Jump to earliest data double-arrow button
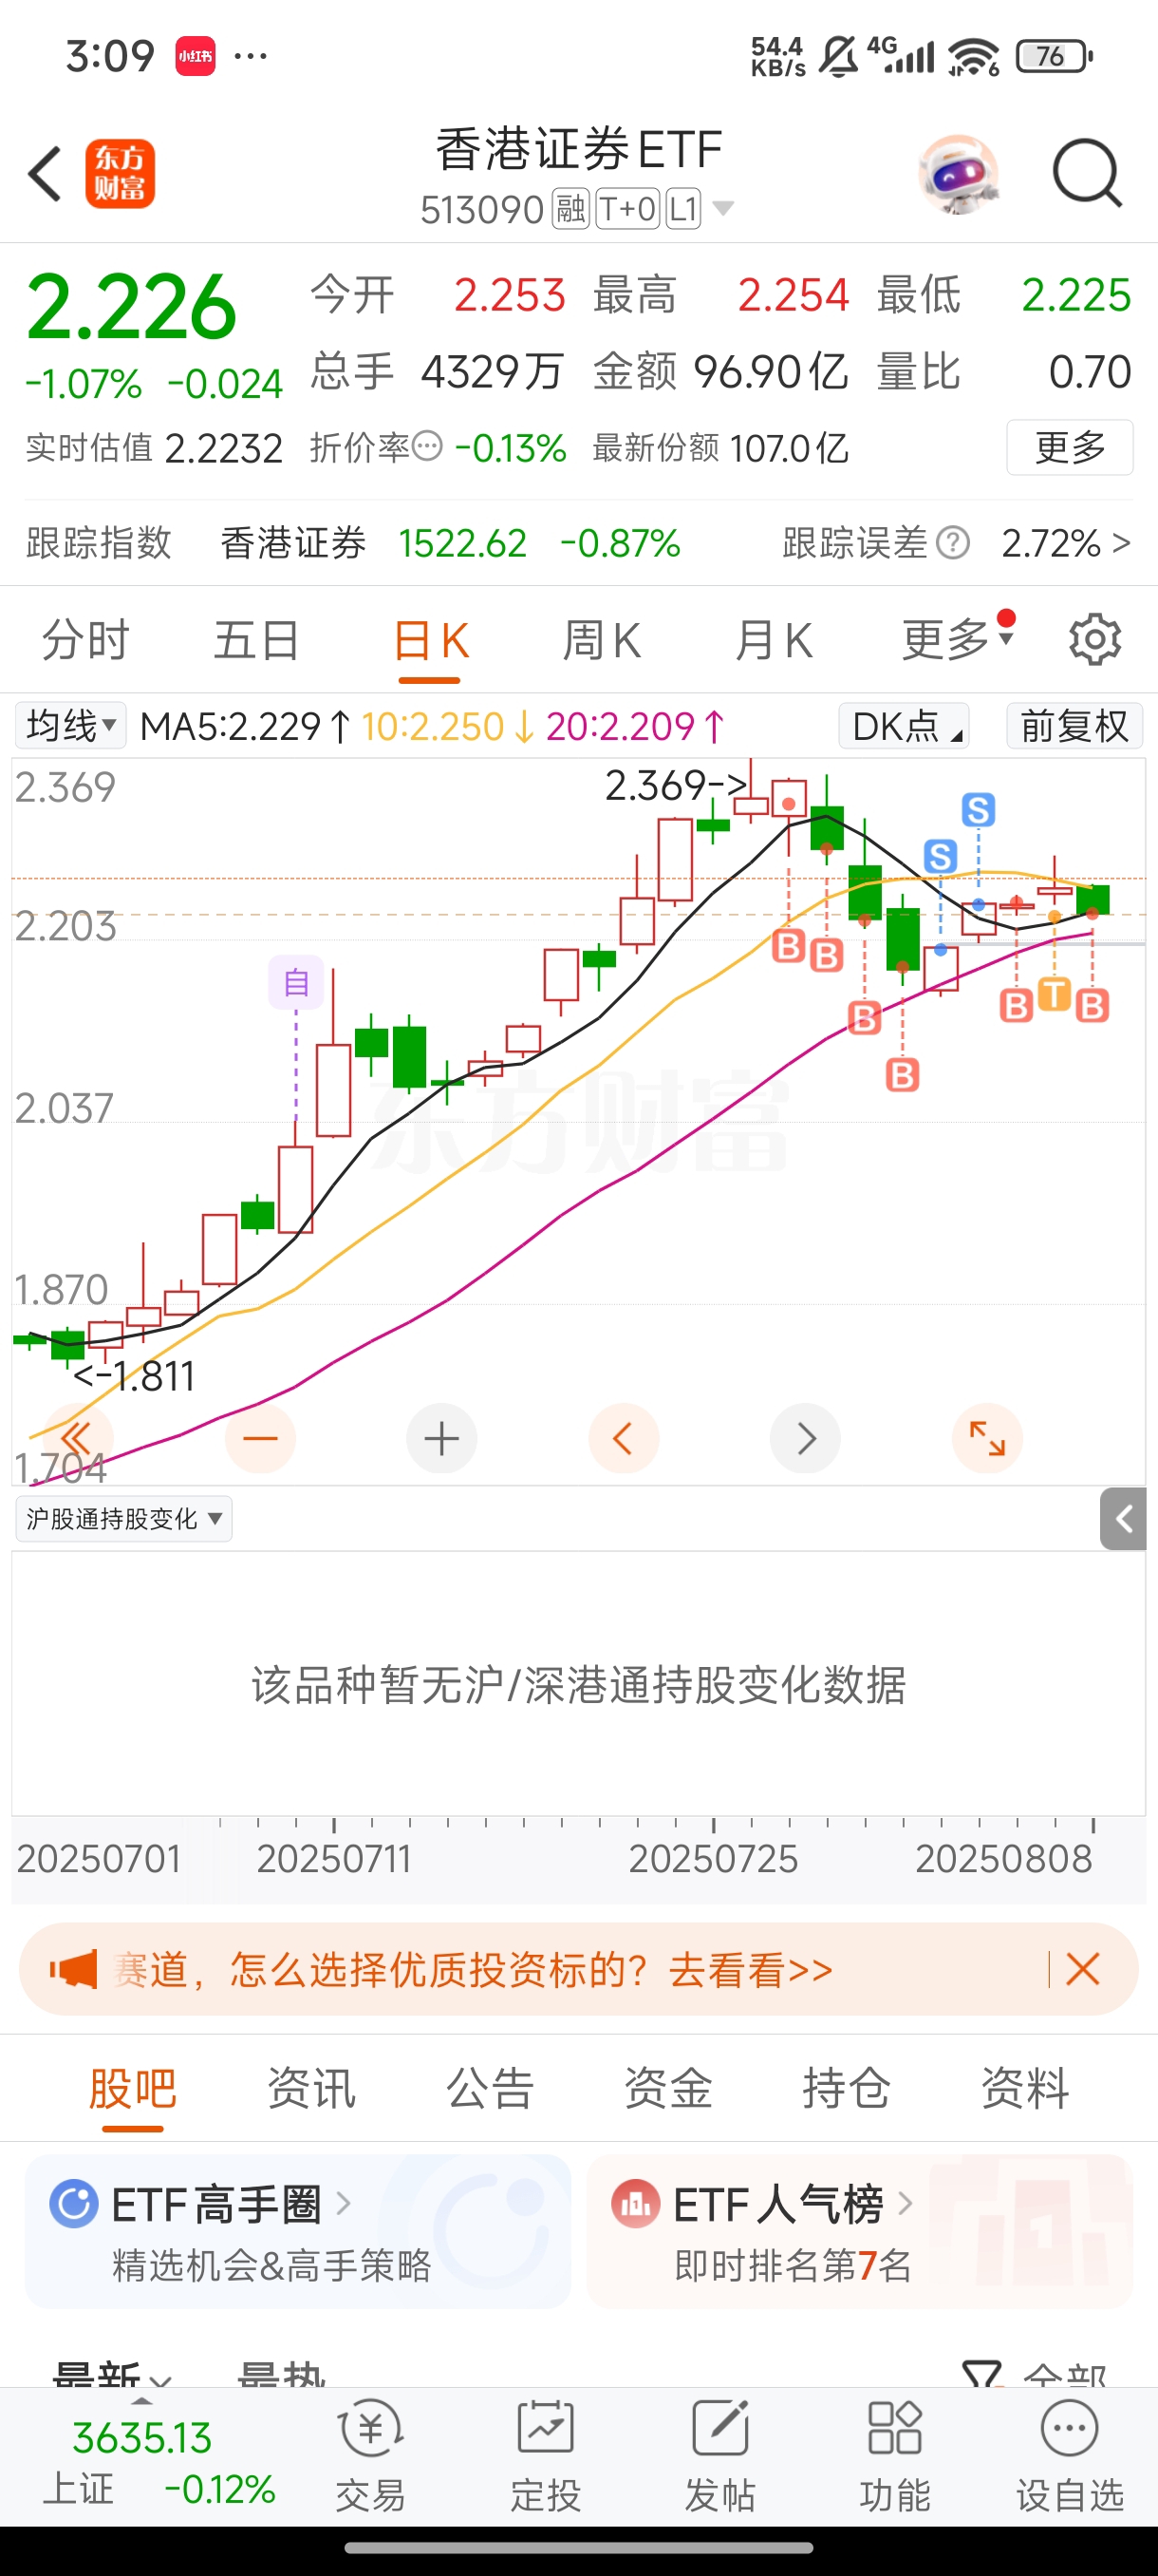This screenshot has width=1158, height=2576. (x=76, y=1439)
